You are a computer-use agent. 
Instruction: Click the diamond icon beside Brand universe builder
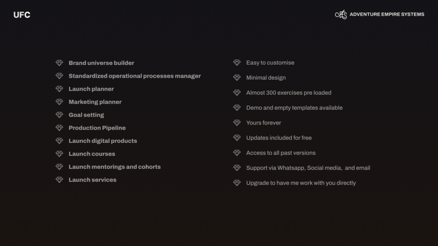(x=59, y=63)
